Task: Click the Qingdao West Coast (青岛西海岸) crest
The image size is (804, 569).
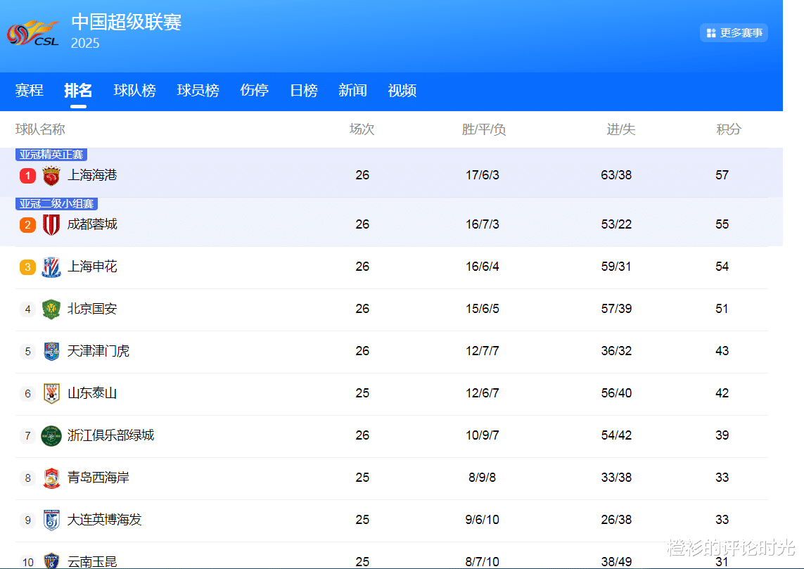Action: pos(51,478)
